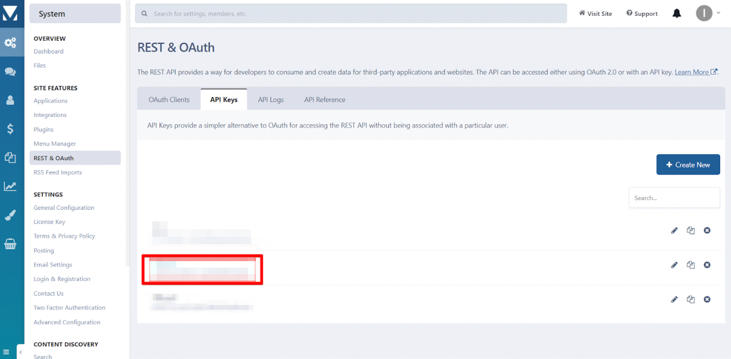The image size is (731, 359).
Task: Switch to the OAuth Clients tab
Action: [x=169, y=99]
